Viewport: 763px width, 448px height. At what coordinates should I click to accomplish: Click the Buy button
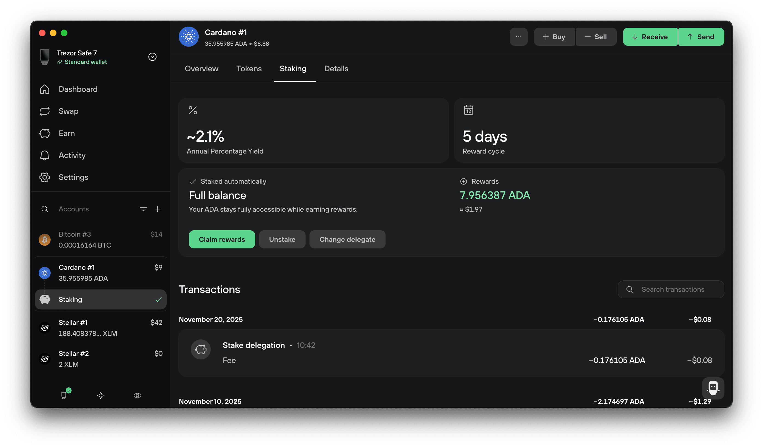[x=554, y=37]
